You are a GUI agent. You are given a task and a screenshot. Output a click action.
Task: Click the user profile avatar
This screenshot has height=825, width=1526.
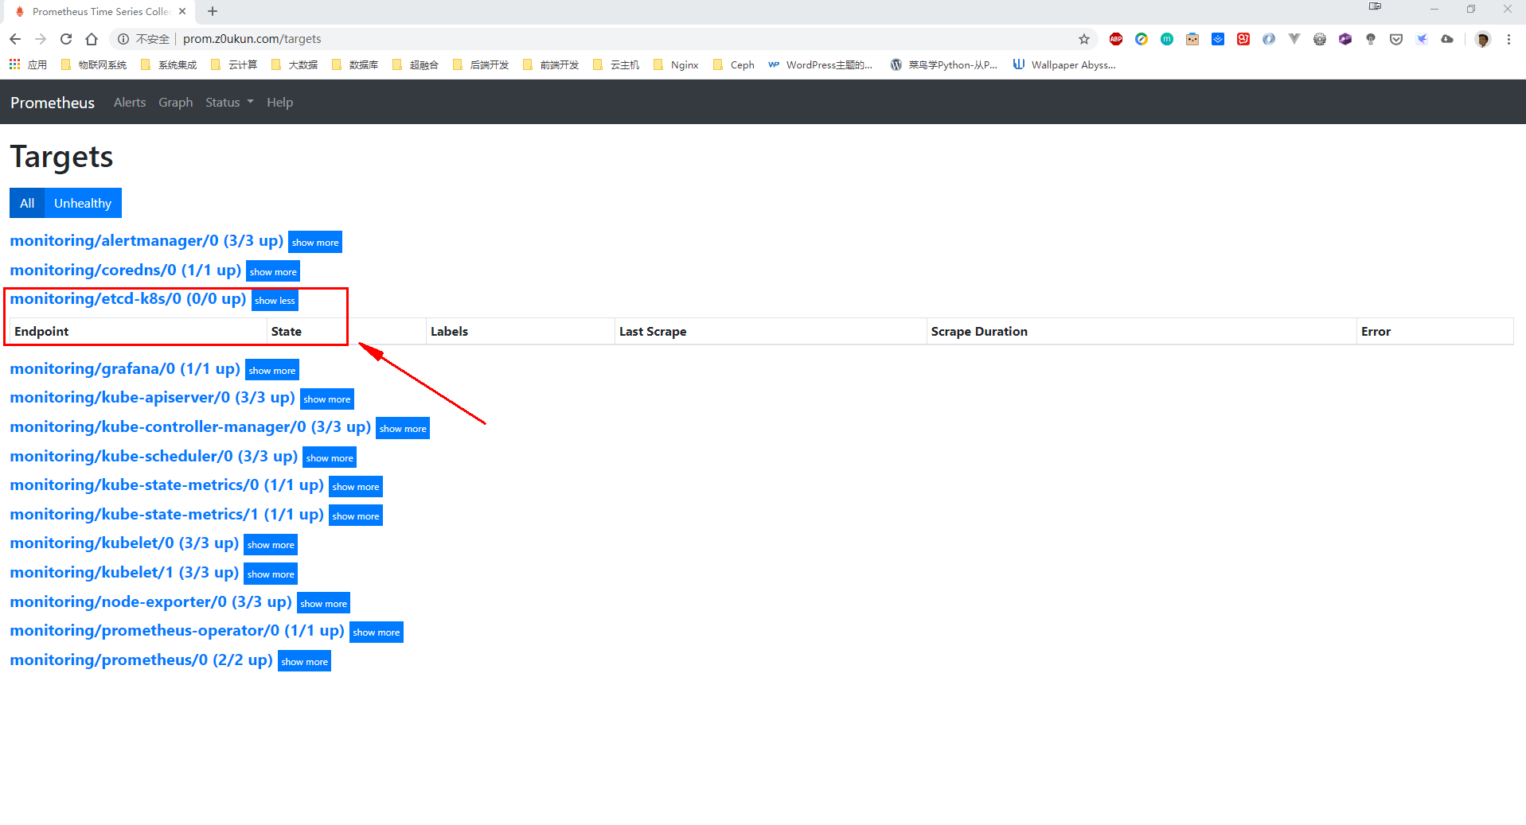point(1482,39)
